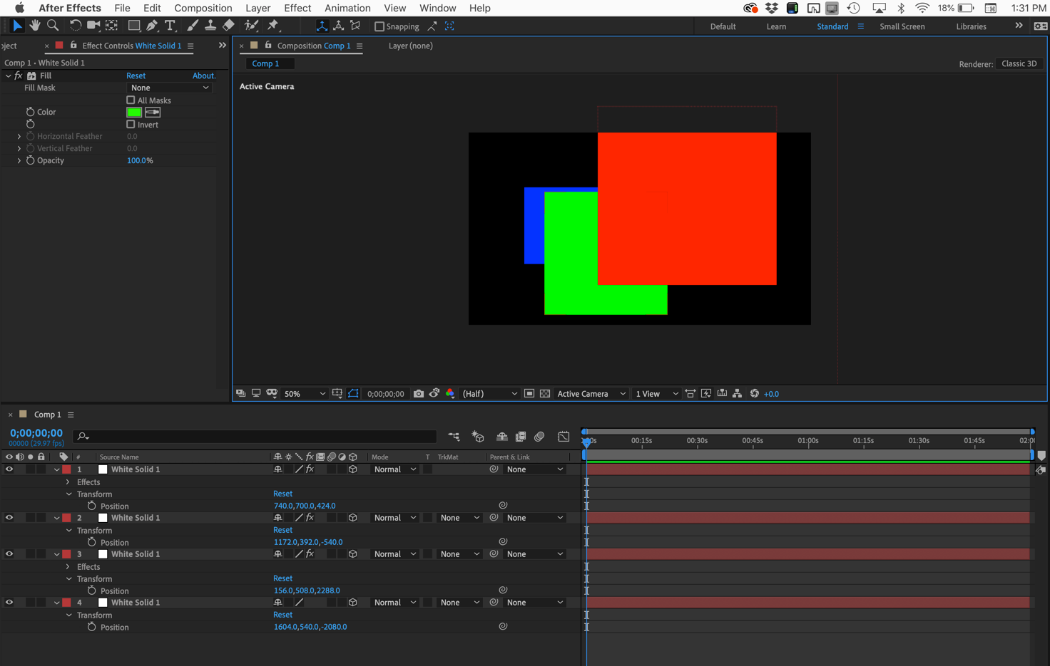Select the Unified Camera tool
Viewport: 1050px width, 666px height.
(93, 26)
